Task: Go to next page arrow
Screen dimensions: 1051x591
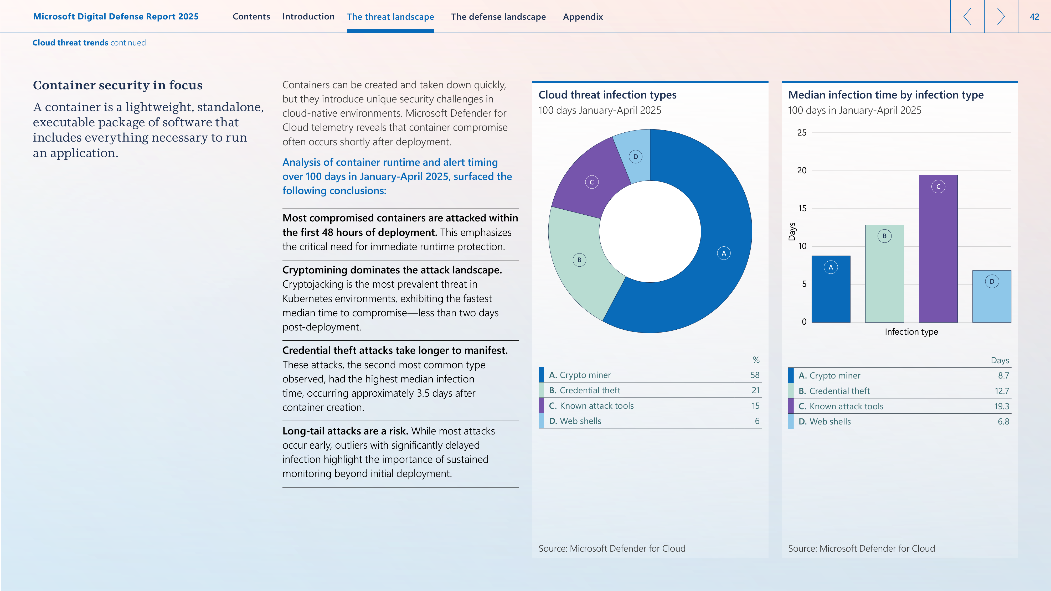Action: (1001, 16)
